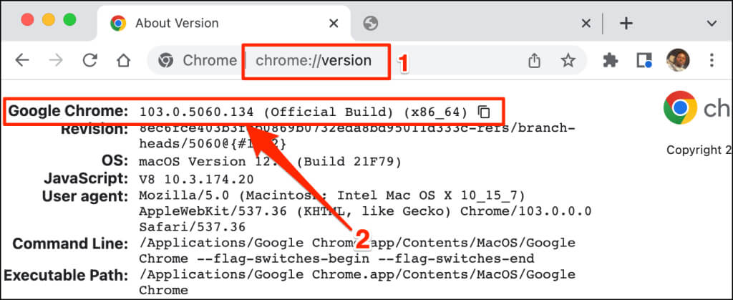Bookmark this page with the star
The width and height of the screenshot is (733, 300).
[x=568, y=61]
